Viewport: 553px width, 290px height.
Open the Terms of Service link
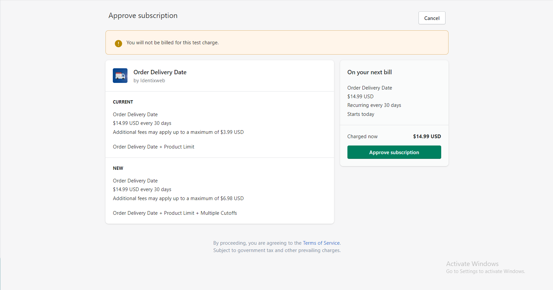tap(321, 243)
